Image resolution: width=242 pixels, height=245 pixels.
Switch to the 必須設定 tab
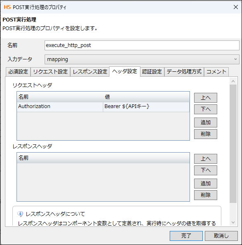click(18, 72)
